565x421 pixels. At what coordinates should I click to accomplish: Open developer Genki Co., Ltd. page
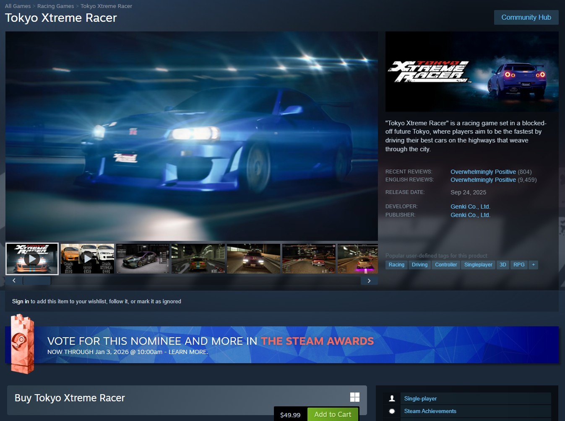(471, 207)
